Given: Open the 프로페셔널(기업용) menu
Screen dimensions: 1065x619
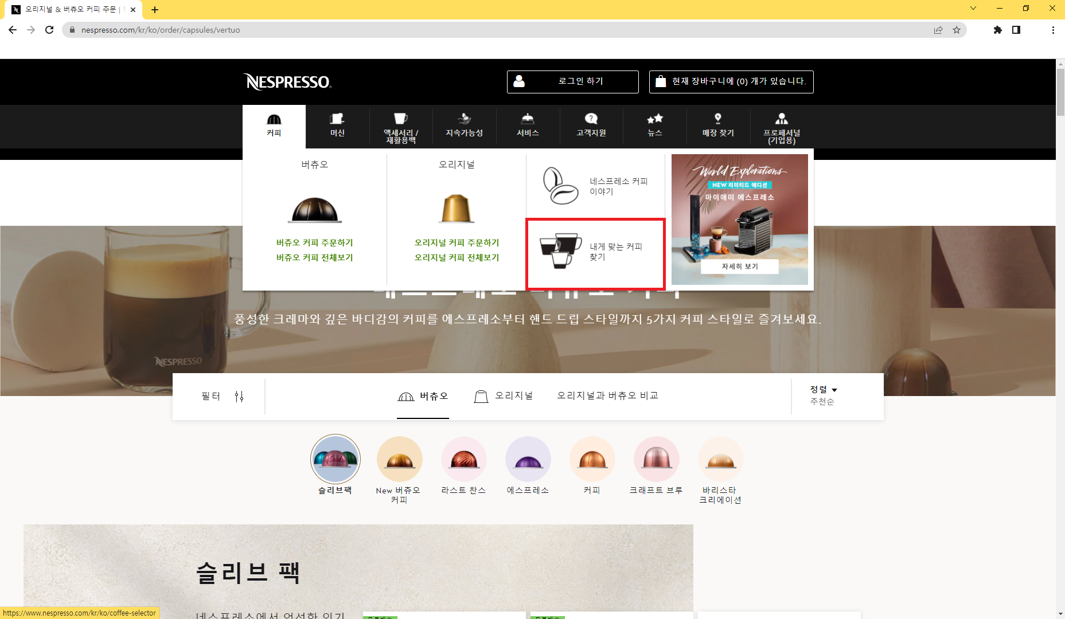Looking at the screenshot, I should [x=782, y=127].
